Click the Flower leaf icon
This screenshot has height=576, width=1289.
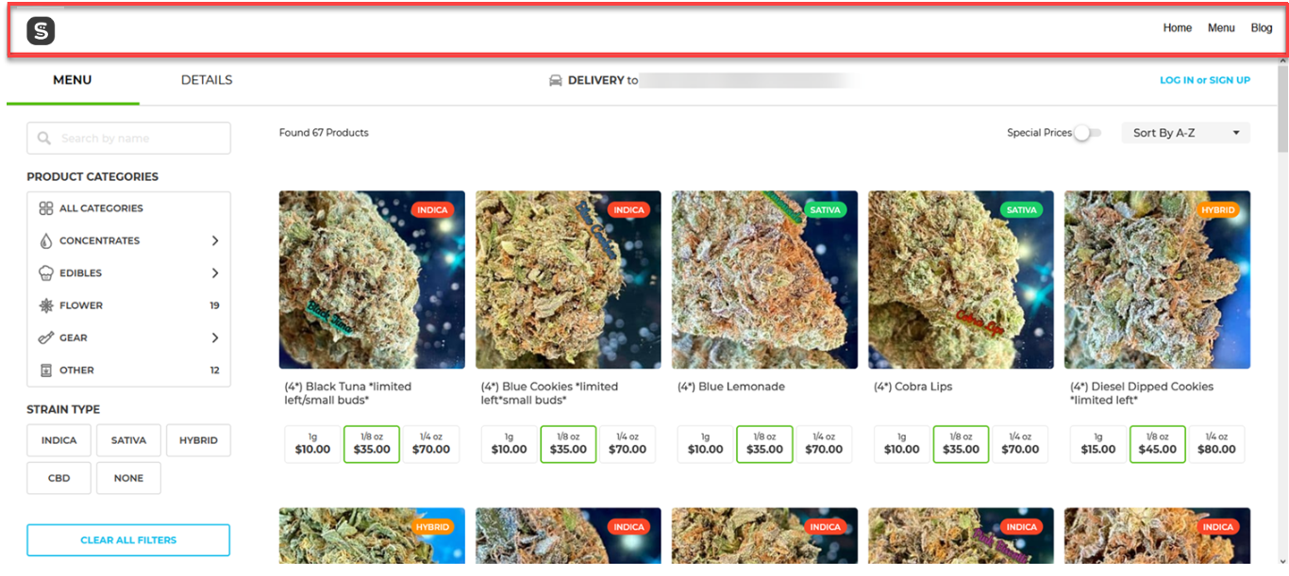pyautogui.click(x=46, y=305)
